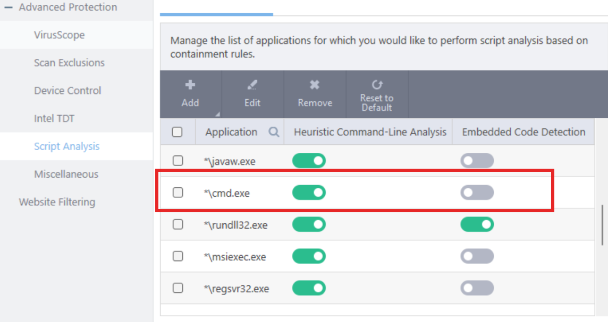Select the *\rundll32.exe row checkbox
The width and height of the screenshot is (608, 322).
click(x=178, y=224)
